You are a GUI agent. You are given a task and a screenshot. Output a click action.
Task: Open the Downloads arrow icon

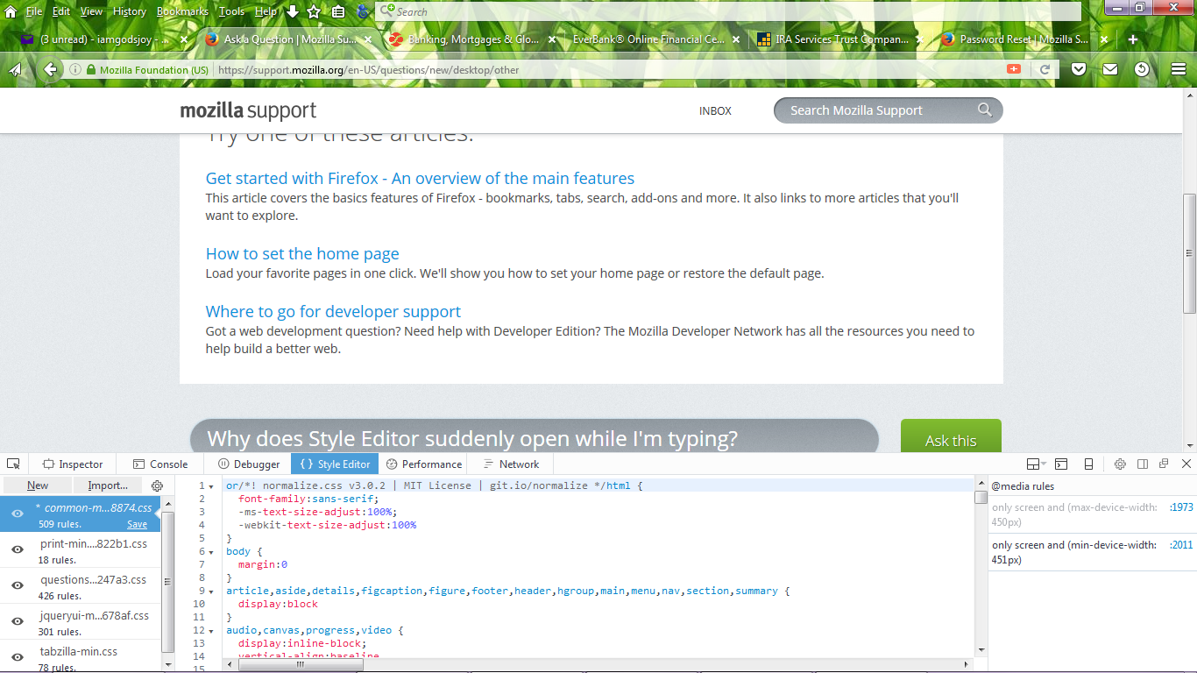tap(293, 11)
